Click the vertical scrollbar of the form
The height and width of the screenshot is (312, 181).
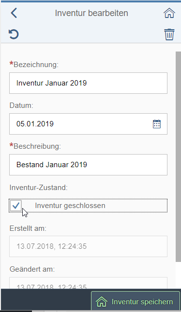[178, 156]
